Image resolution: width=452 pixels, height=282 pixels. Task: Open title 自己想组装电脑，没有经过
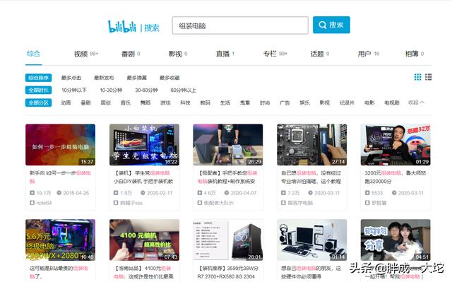(x=311, y=177)
